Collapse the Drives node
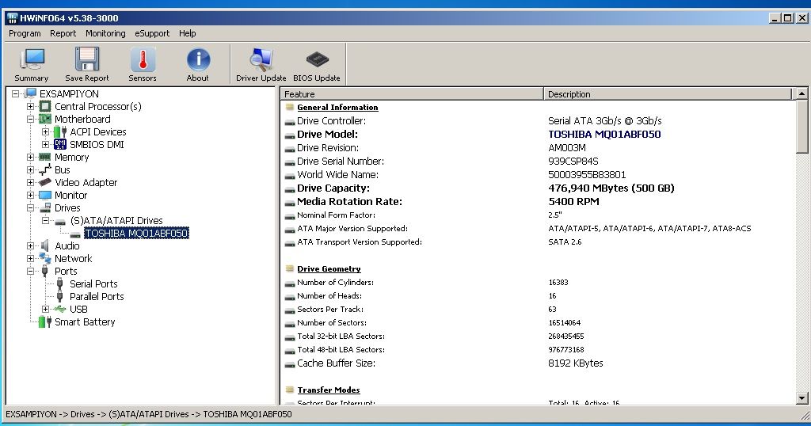The image size is (811, 426). click(31, 207)
